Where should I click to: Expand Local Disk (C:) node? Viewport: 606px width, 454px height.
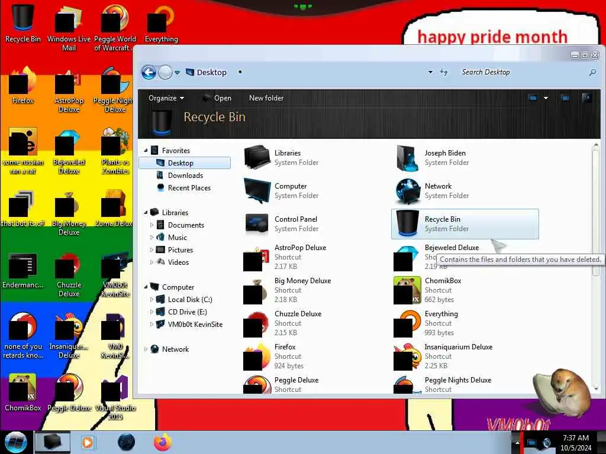(x=151, y=300)
